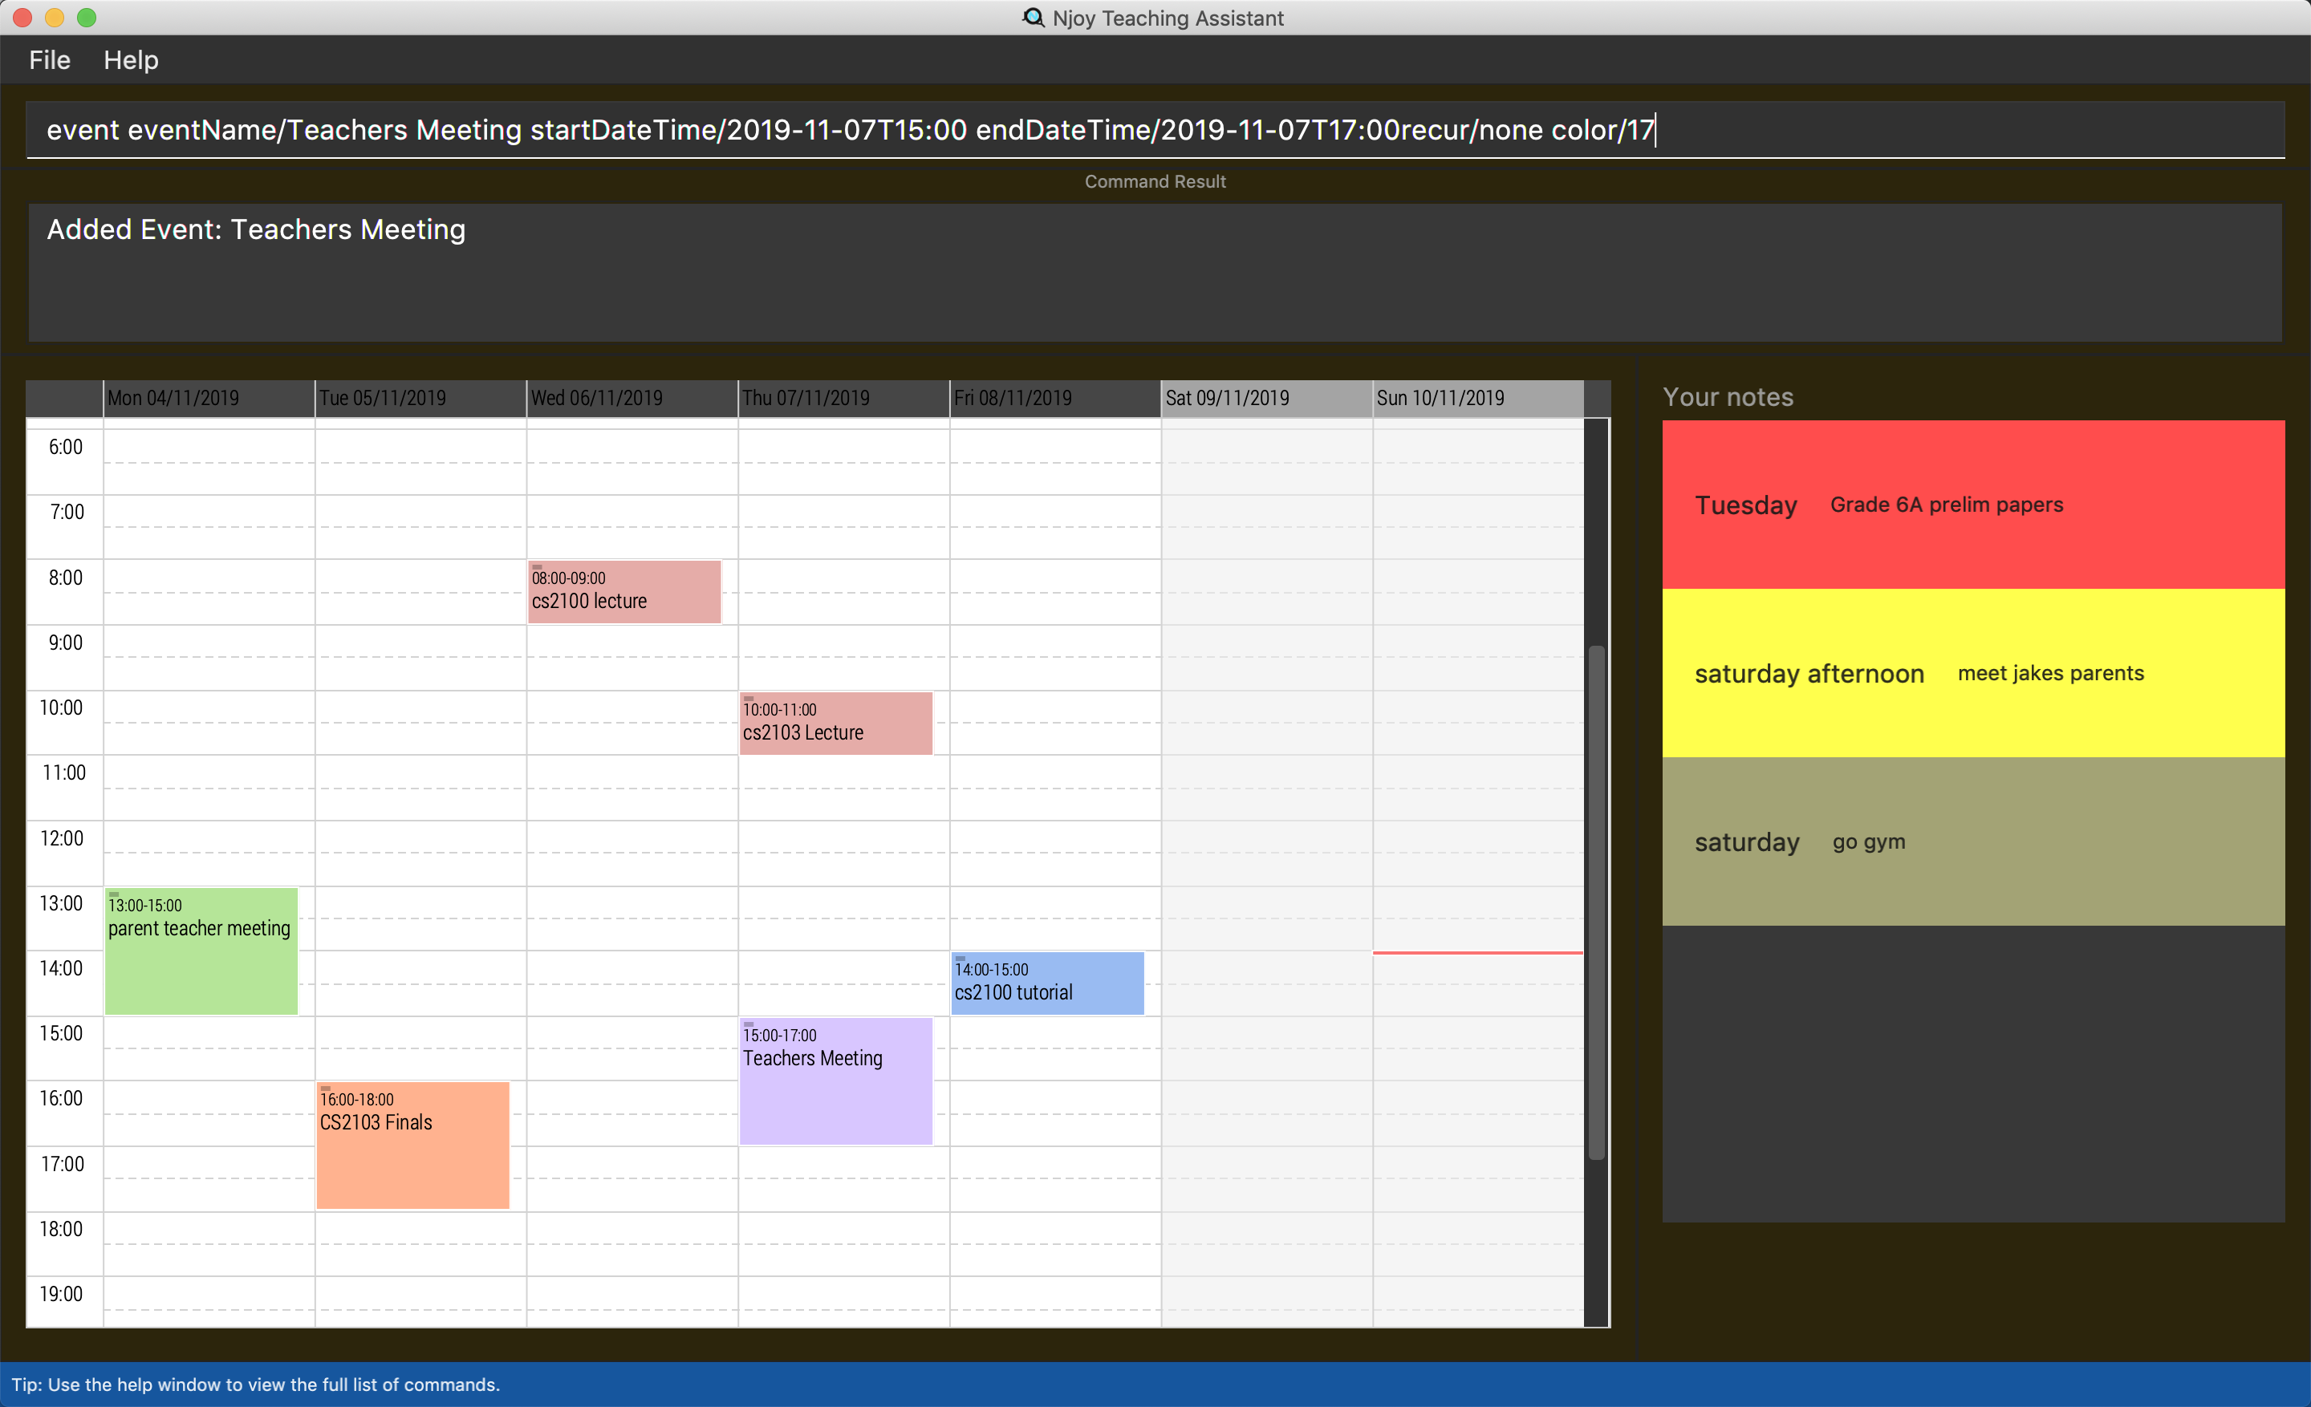Click the Mon 04/11/2019 column header
Image resolution: width=2311 pixels, height=1407 pixels.
(x=208, y=399)
